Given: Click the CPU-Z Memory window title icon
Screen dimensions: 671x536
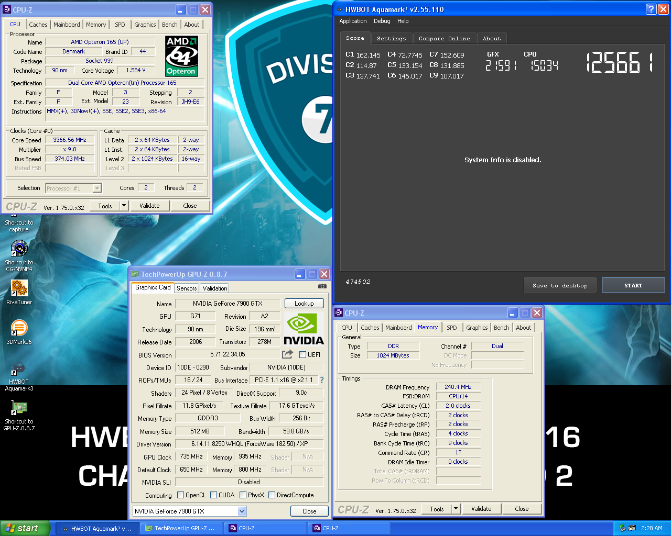Looking at the screenshot, I should (339, 312).
